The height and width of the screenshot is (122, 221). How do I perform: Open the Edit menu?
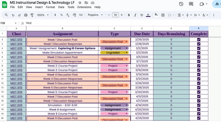(20, 7)
